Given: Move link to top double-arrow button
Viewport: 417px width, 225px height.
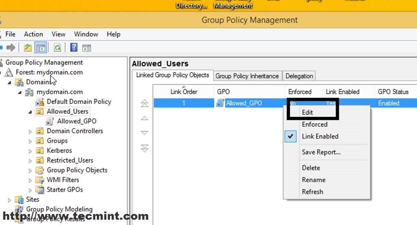Looking at the screenshot, I should point(144,103).
